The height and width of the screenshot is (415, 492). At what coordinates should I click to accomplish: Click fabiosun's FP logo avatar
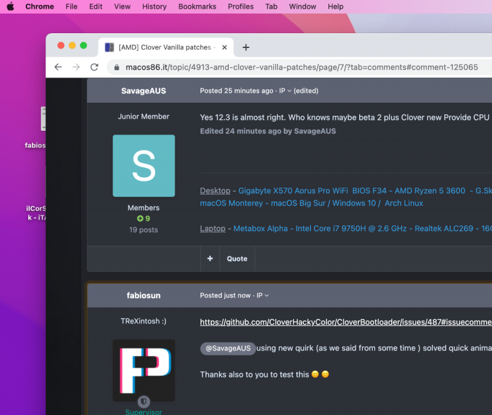pyautogui.click(x=144, y=370)
